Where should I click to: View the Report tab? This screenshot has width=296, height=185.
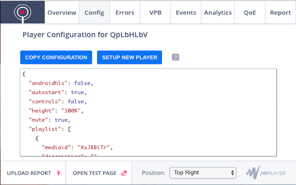280,12
